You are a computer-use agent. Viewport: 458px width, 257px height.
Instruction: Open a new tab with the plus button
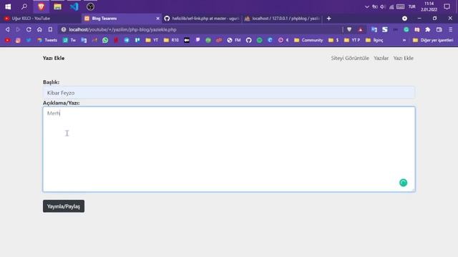tap(329, 19)
